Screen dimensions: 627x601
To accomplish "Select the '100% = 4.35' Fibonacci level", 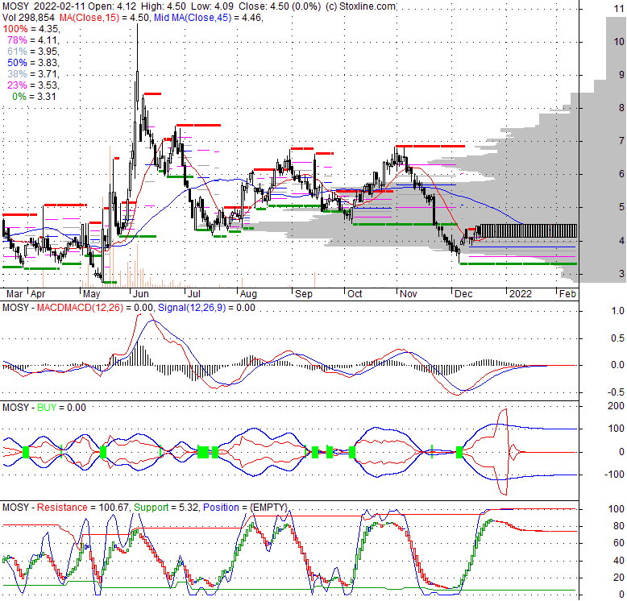I will tap(31, 29).
